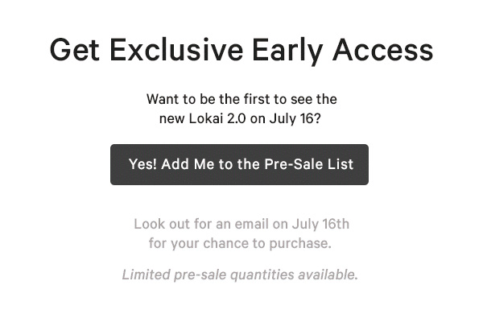
Task: Click the word 'Get' in the heading
Action: [x=75, y=49]
